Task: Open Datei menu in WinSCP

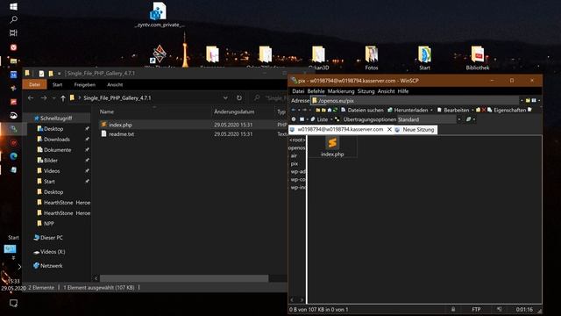Action: (298, 91)
